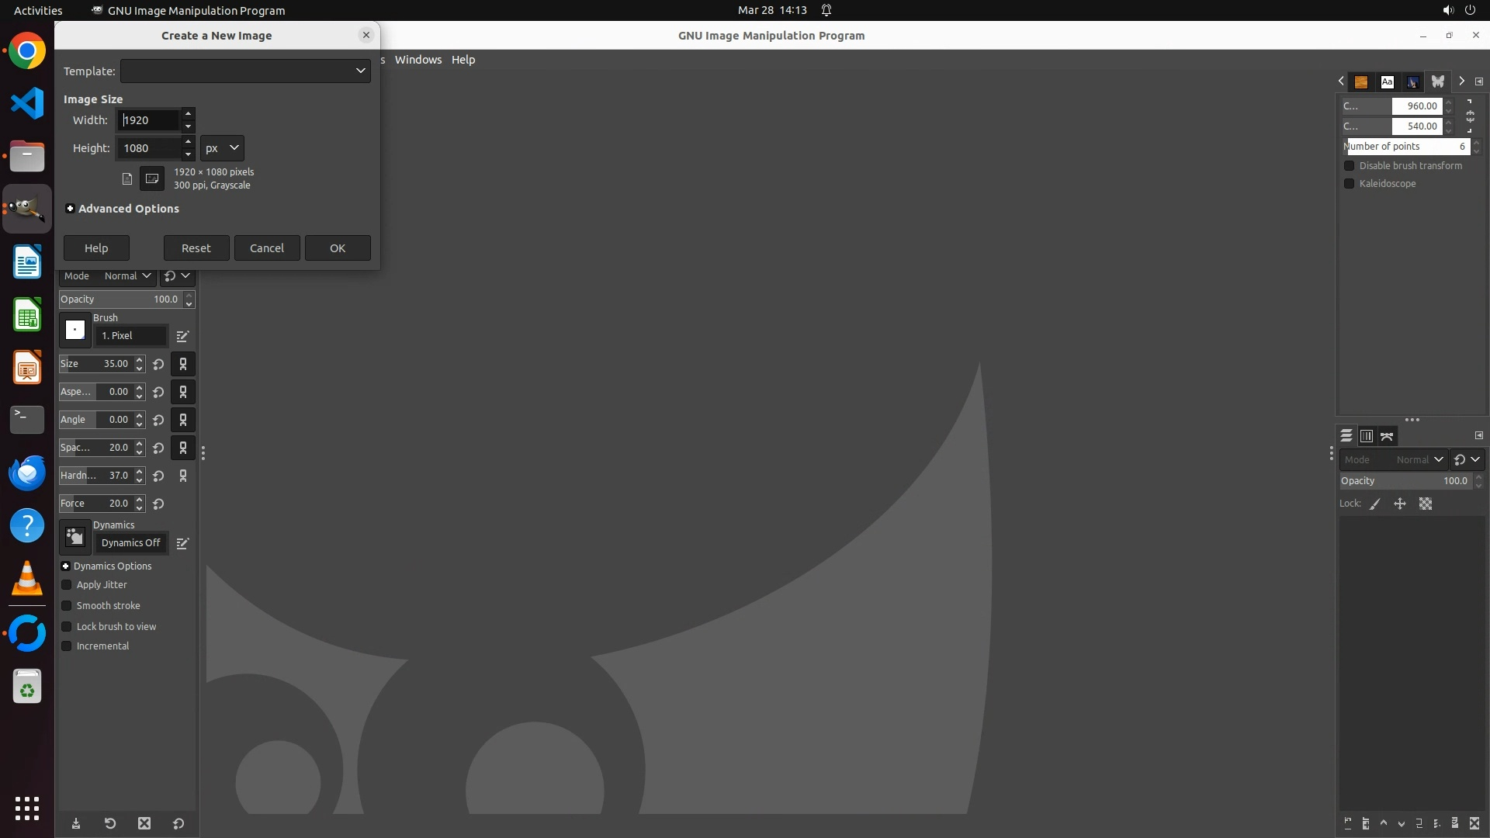Screen dimensions: 1490x838
Task: Open the Windows menu
Action: (x=418, y=60)
